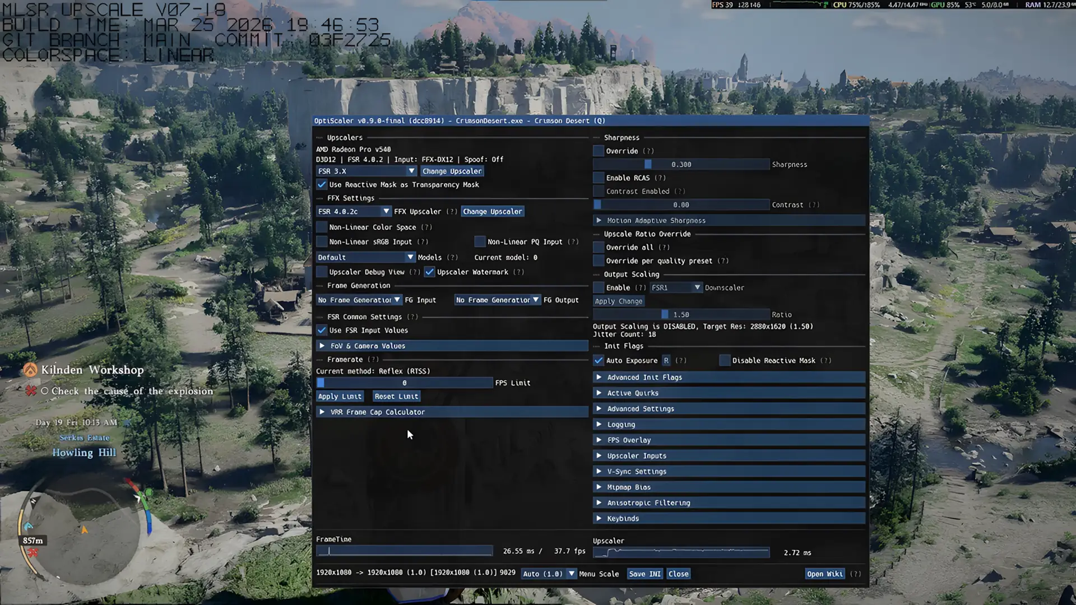Click the Save INI button
The height and width of the screenshot is (605, 1076).
tap(645, 574)
